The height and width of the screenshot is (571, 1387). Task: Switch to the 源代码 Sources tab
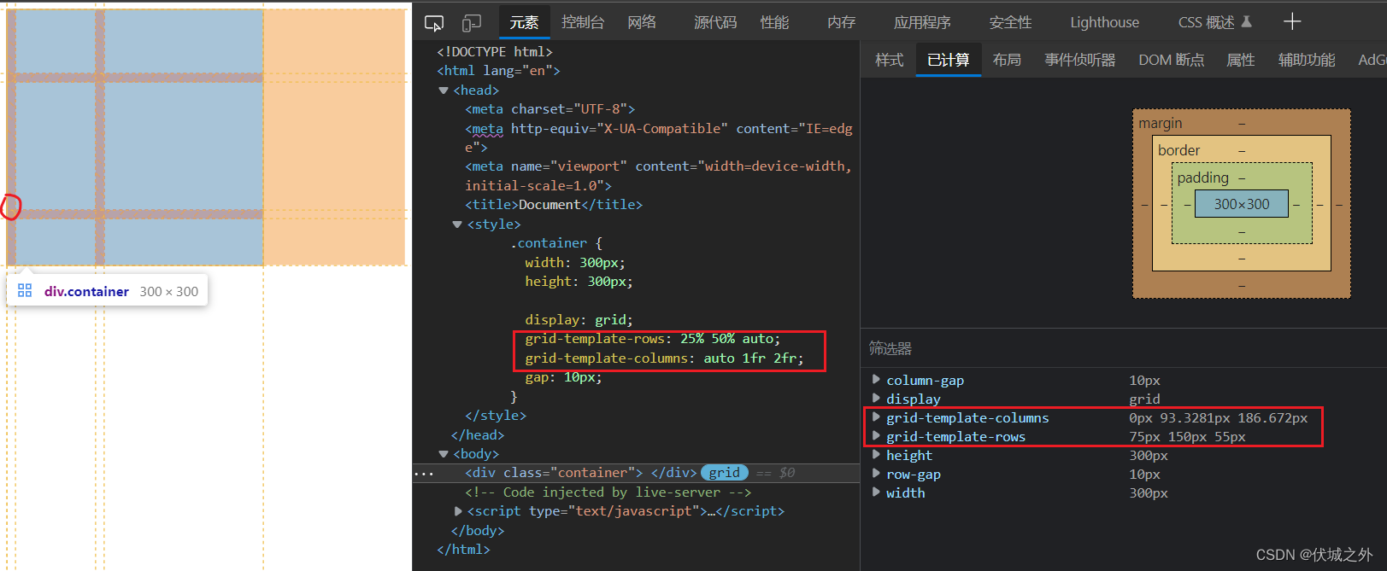point(715,22)
